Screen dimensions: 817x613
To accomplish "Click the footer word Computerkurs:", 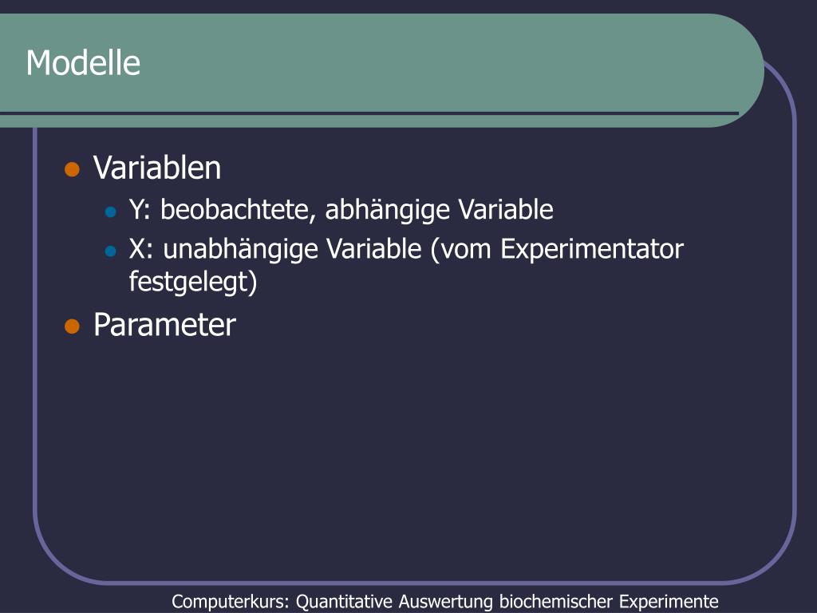I will pyautogui.click(x=231, y=602).
